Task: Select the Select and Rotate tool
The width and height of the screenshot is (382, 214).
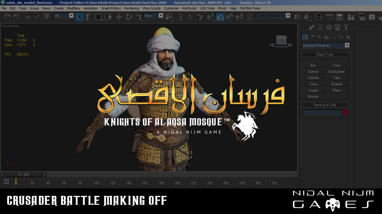Action: pyautogui.click(x=129, y=17)
